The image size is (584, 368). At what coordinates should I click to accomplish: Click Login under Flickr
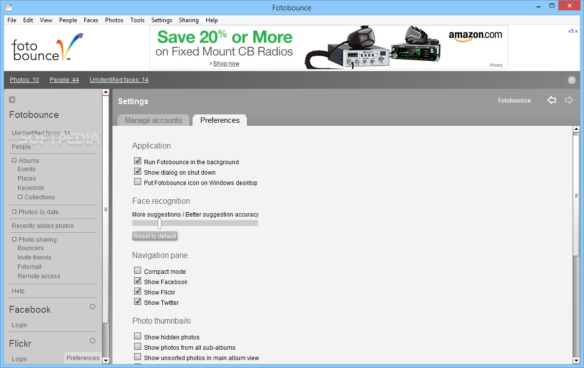19,359
